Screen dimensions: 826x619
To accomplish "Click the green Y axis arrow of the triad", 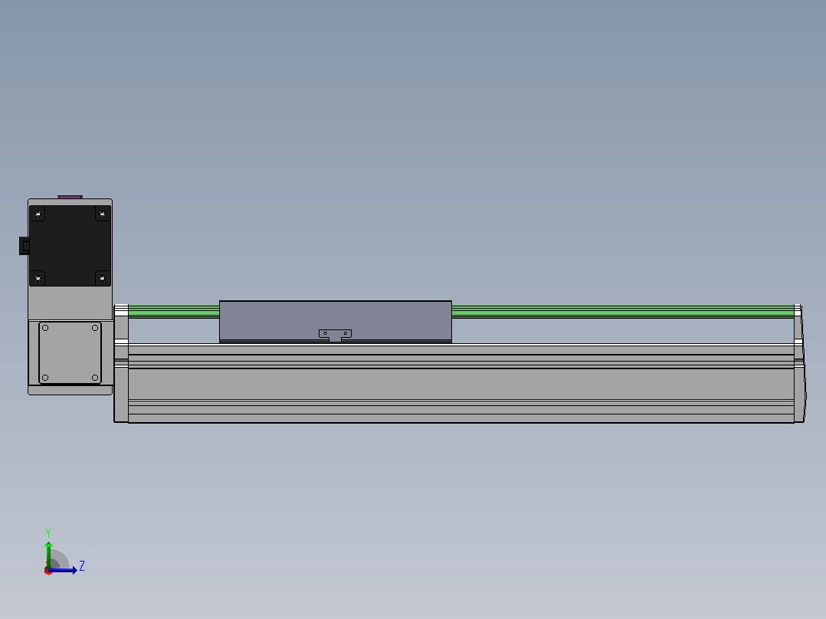I will click(48, 554).
